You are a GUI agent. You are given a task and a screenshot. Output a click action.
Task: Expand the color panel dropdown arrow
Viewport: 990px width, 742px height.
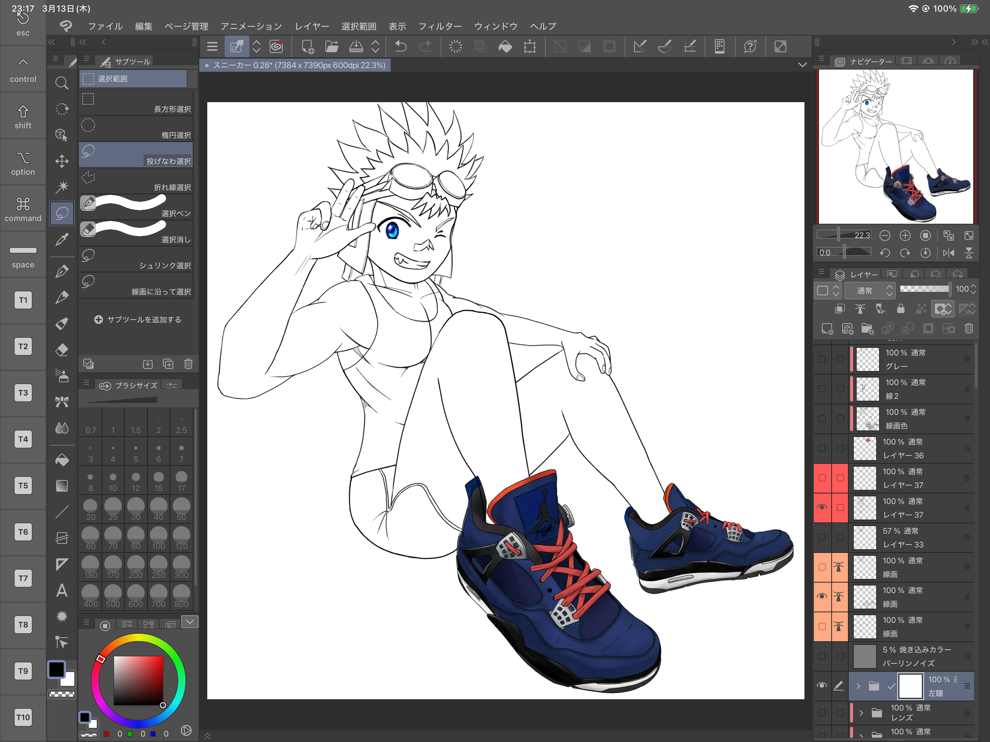[190, 622]
